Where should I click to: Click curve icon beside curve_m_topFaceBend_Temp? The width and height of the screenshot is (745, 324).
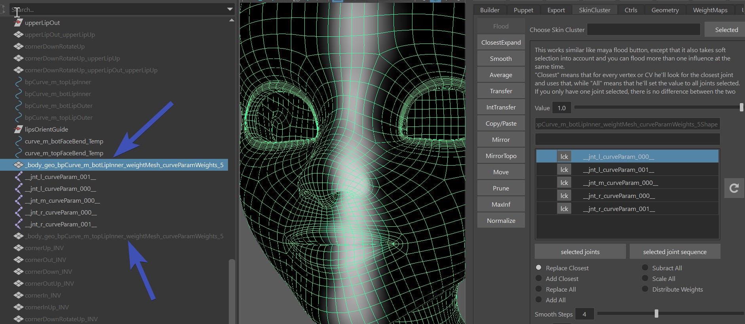[x=18, y=153]
